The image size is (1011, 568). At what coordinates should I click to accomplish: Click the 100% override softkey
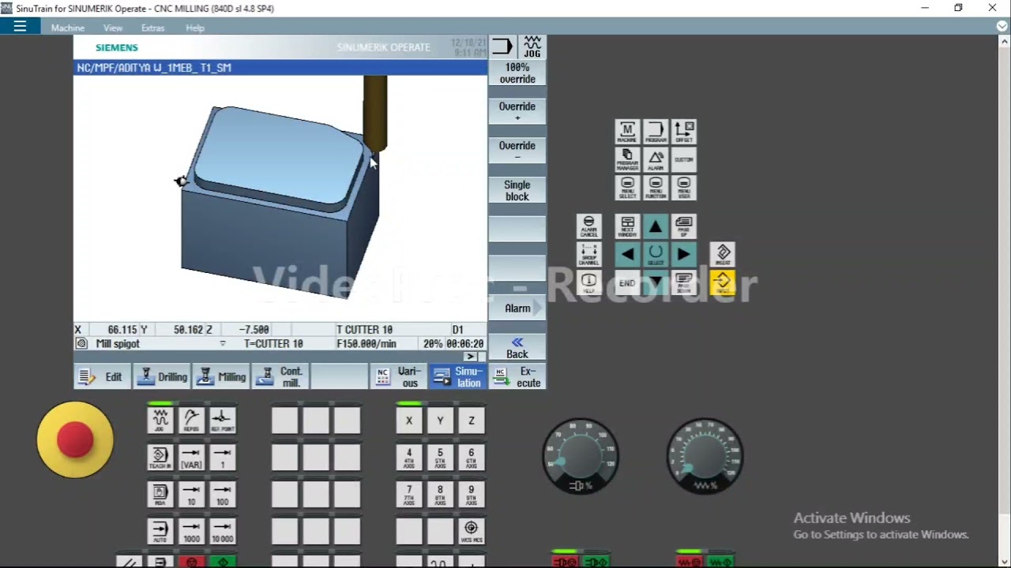click(x=517, y=73)
